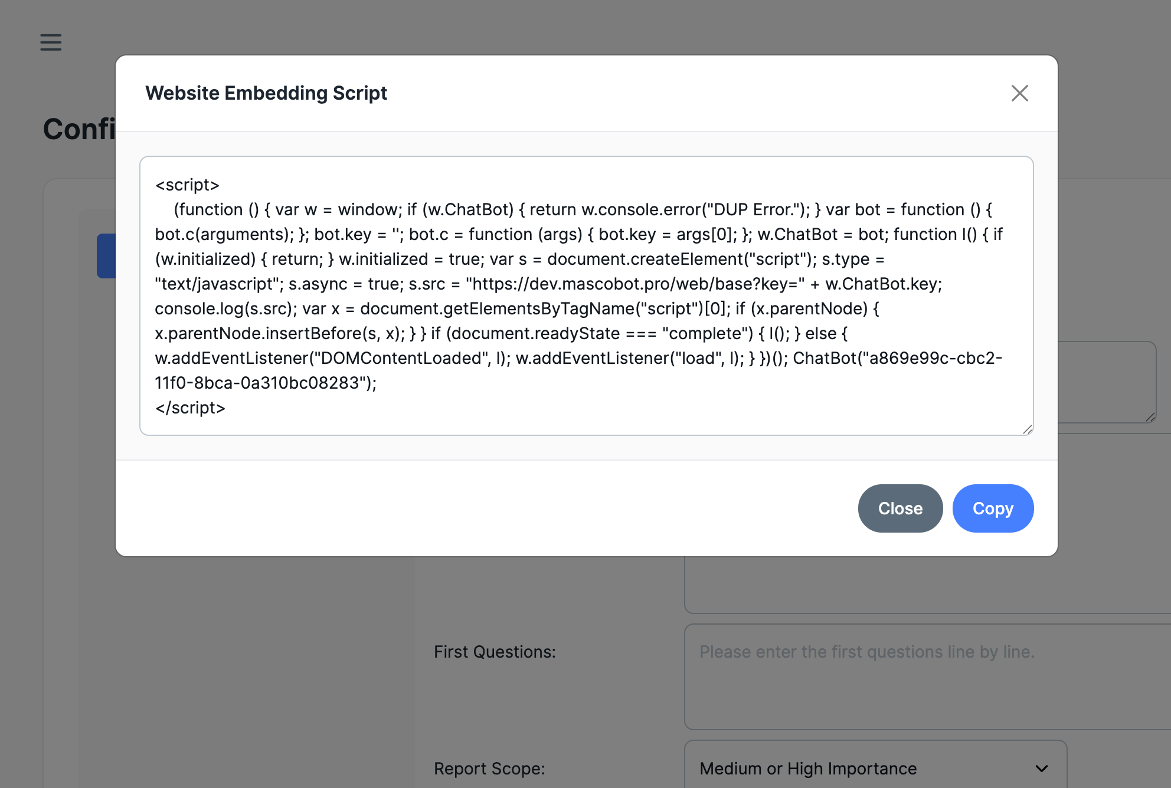Click the Report Scope chevron arrow
Screen dimensions: 1171x788
(1042, 768)
